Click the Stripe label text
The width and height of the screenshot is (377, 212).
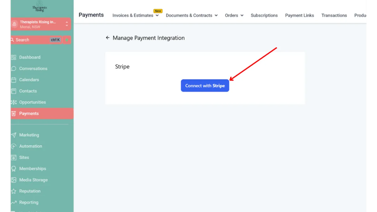click(x=122, y=67)
